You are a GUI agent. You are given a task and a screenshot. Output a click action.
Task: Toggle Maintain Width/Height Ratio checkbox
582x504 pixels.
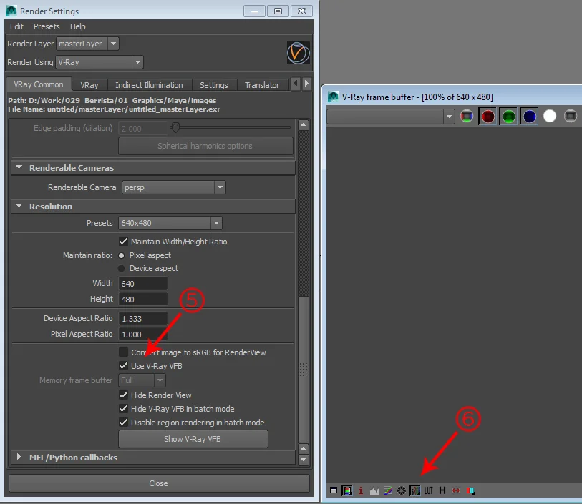pyautogui.click(x=123, y=242)
